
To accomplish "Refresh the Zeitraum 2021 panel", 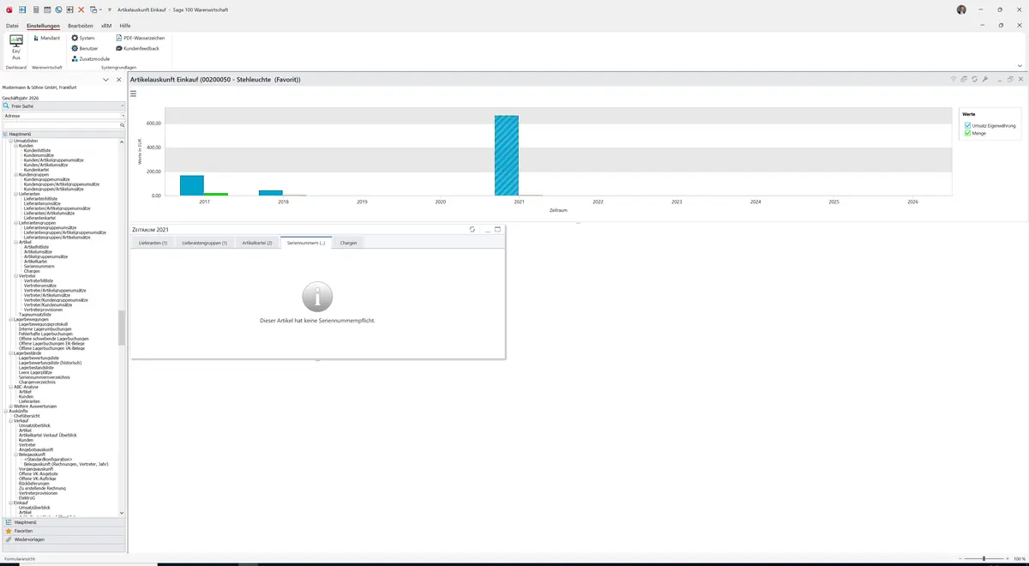I will click(x=472, y=229).
